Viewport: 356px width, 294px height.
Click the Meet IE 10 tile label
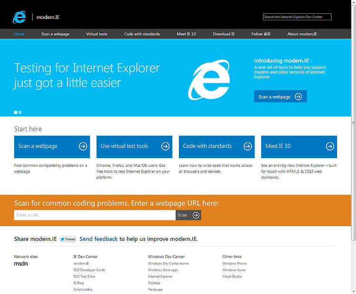click(x=278, y=146)
